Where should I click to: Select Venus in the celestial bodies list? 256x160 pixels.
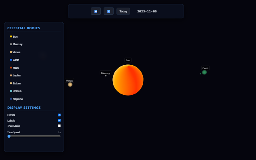[34, 52]
